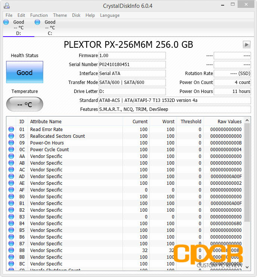
Task: Click the Transfer Mode field
Action: (132, 83)
